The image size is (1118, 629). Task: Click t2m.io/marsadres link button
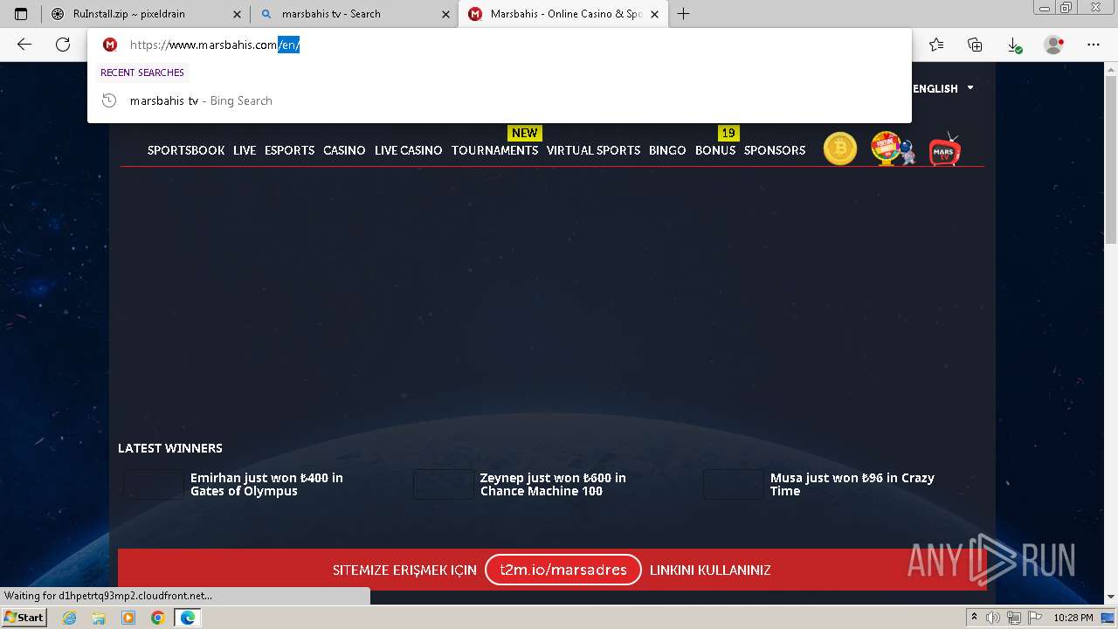[563, 570]
